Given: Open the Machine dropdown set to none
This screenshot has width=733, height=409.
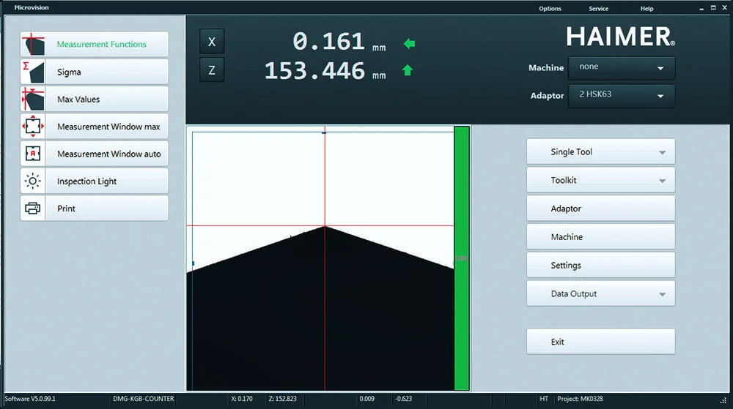Looking at the screenshot, I should 622,68.
